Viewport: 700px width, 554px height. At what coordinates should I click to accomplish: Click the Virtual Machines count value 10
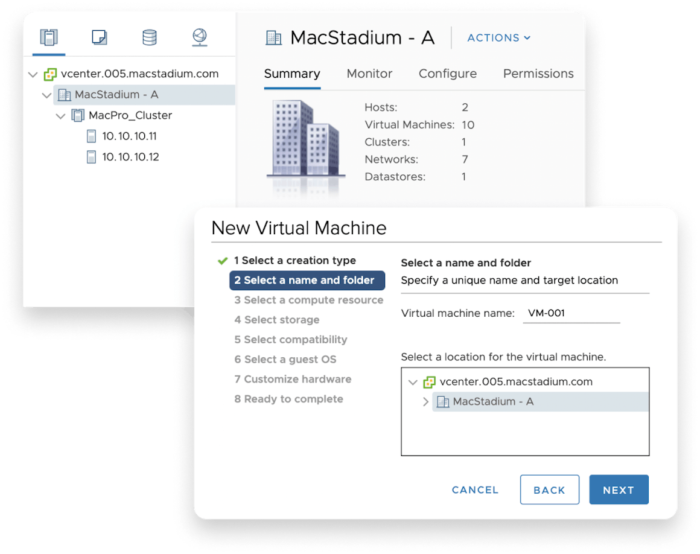pos(468,125)
